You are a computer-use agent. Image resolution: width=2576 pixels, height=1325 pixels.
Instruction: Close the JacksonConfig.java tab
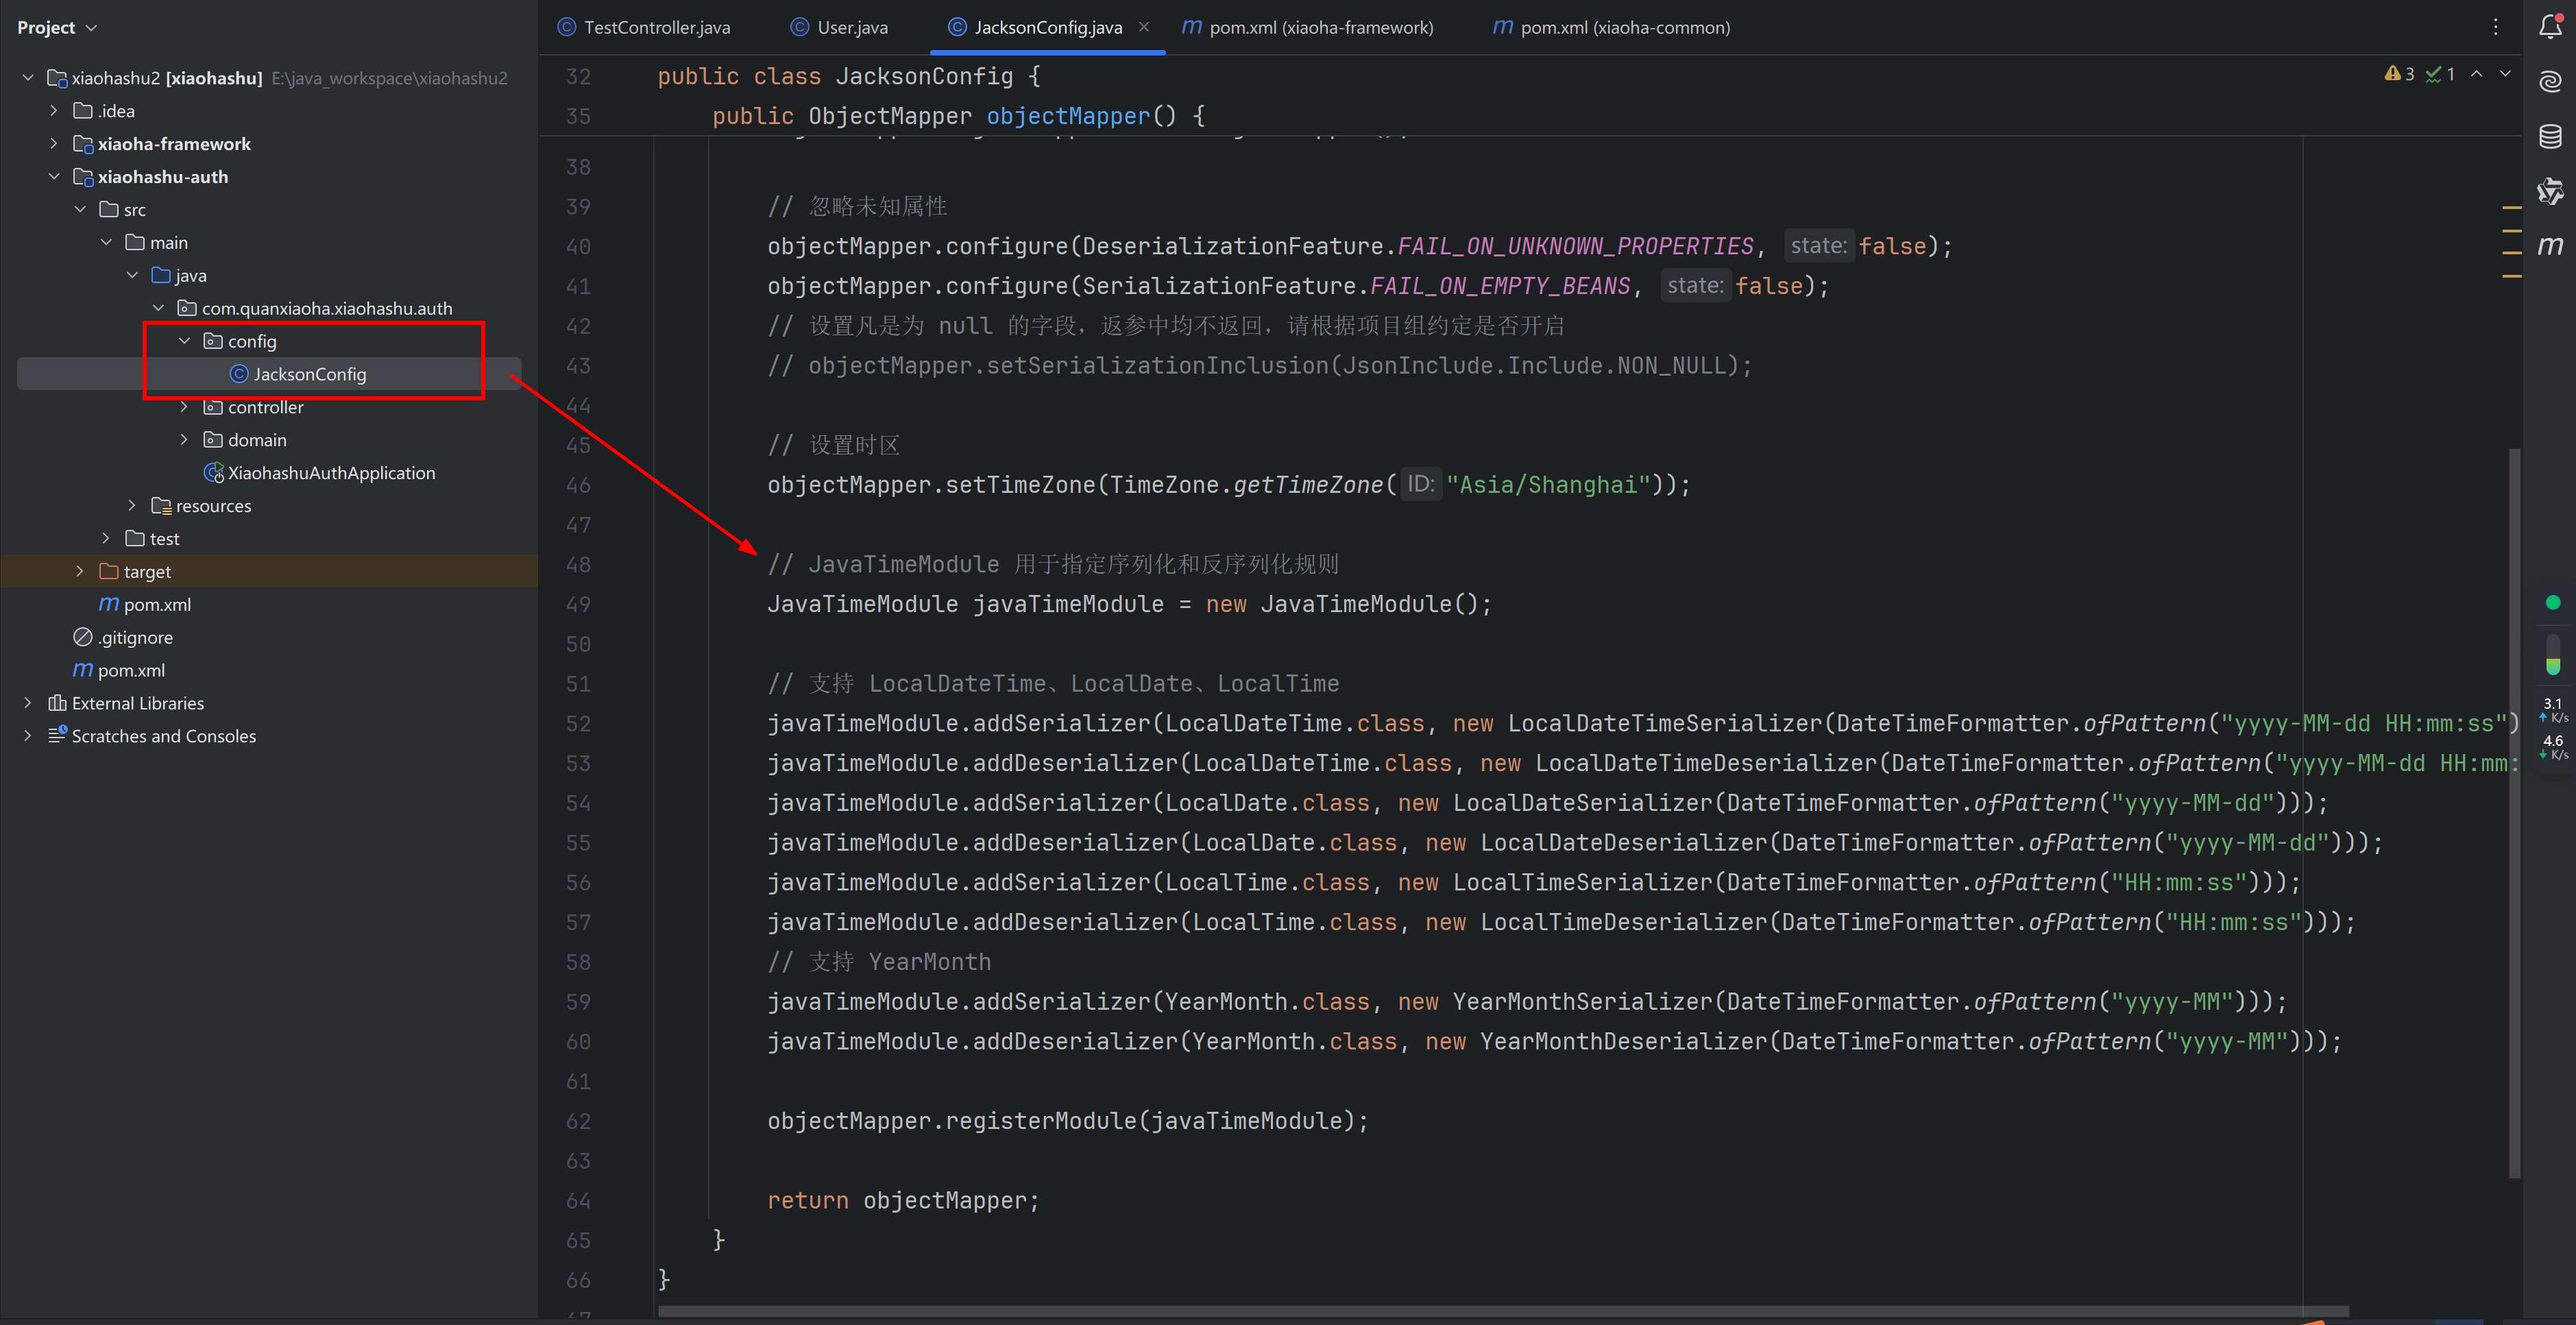[x=1144, y=27]
